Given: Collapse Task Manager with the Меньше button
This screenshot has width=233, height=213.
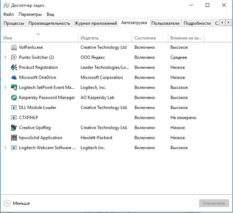Looking at the screenshot, I should click(x=17, y=203).
